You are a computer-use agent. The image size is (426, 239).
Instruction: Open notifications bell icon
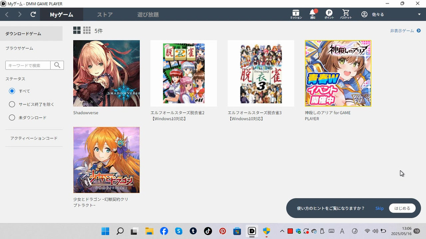tap(313, 14)
